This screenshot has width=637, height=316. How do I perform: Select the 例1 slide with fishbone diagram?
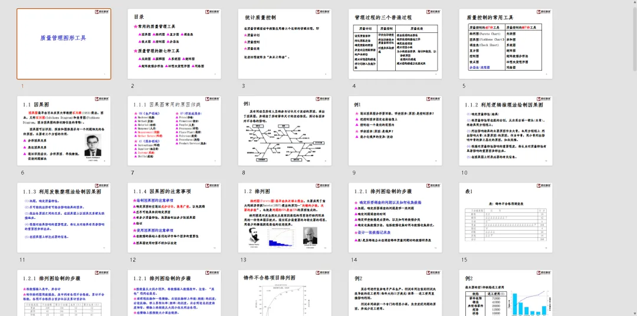285,131
